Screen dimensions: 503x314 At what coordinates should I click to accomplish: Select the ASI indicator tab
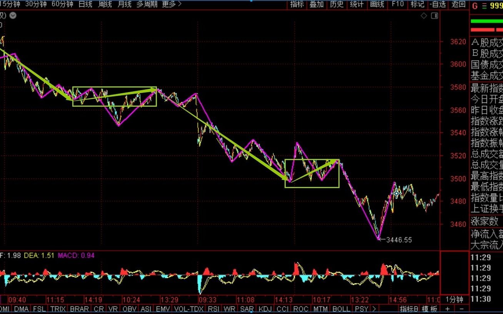146,309
